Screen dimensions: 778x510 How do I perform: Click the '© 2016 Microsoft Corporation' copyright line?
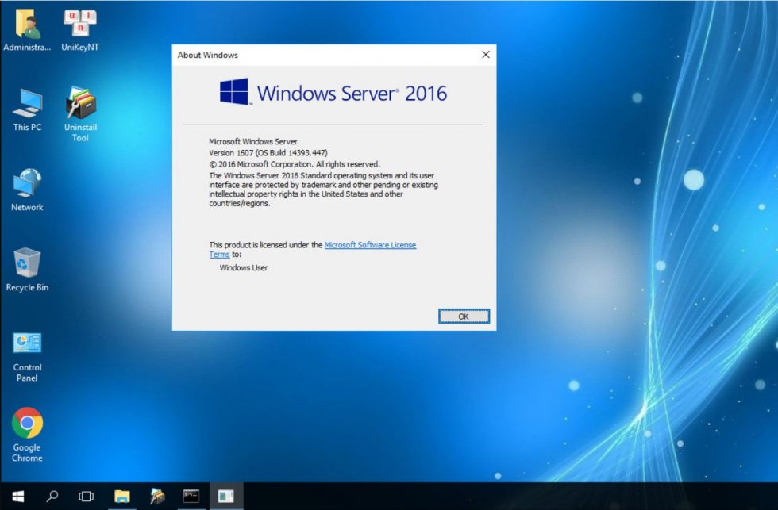tap(295, 164)
